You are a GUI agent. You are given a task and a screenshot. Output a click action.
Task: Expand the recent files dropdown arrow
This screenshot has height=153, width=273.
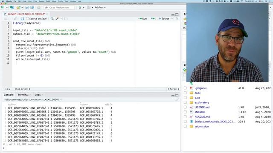coord(22,8)
